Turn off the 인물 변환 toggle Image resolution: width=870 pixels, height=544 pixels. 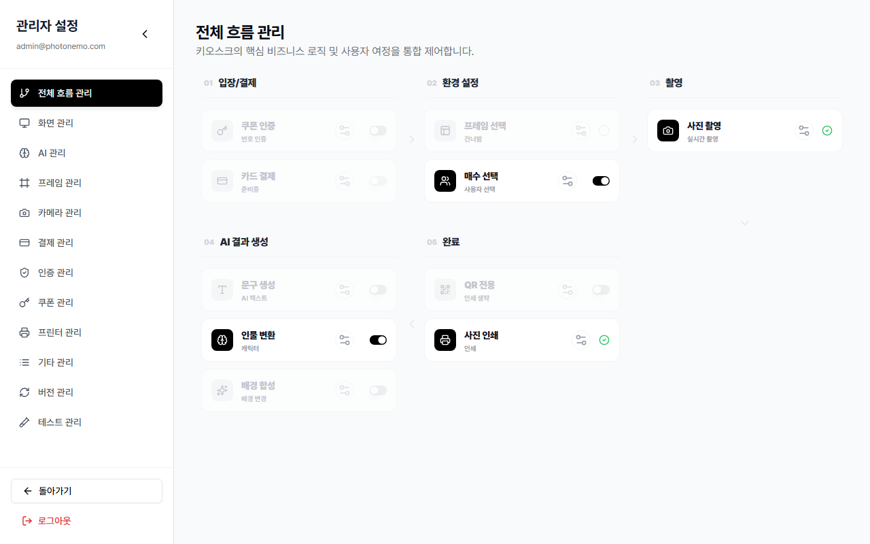click(x=378, y=340)
